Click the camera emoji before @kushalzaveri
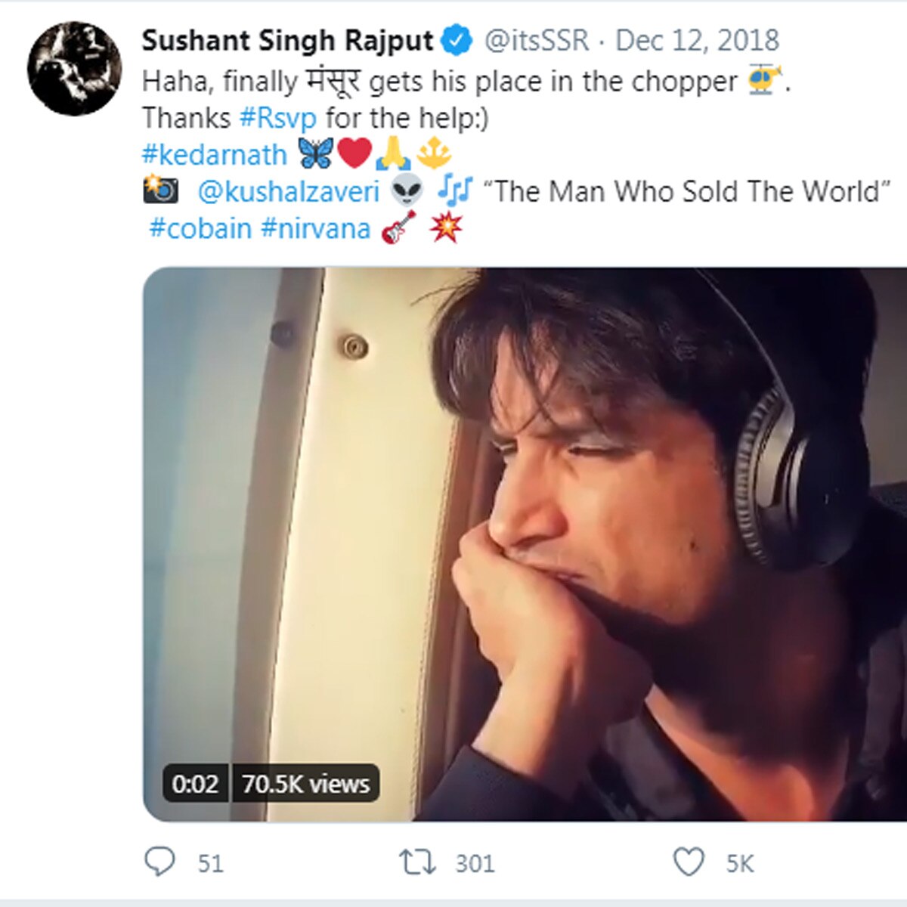 click(x=160, y=191)
